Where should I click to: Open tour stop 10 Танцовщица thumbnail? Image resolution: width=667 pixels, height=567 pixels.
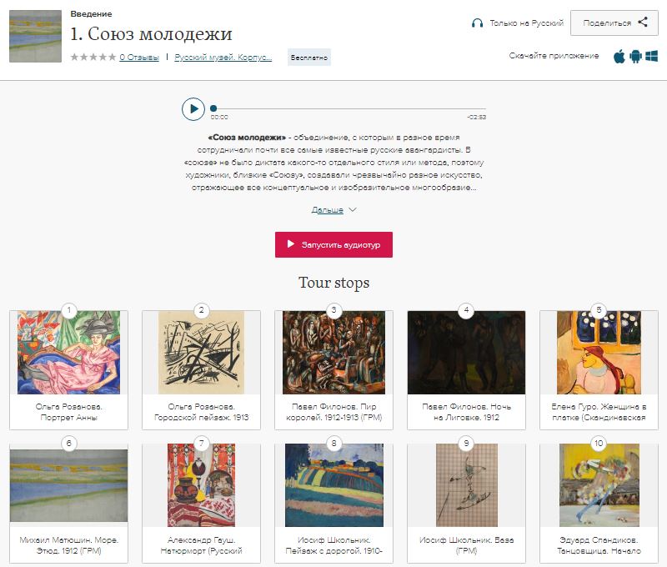coord(599,485)
